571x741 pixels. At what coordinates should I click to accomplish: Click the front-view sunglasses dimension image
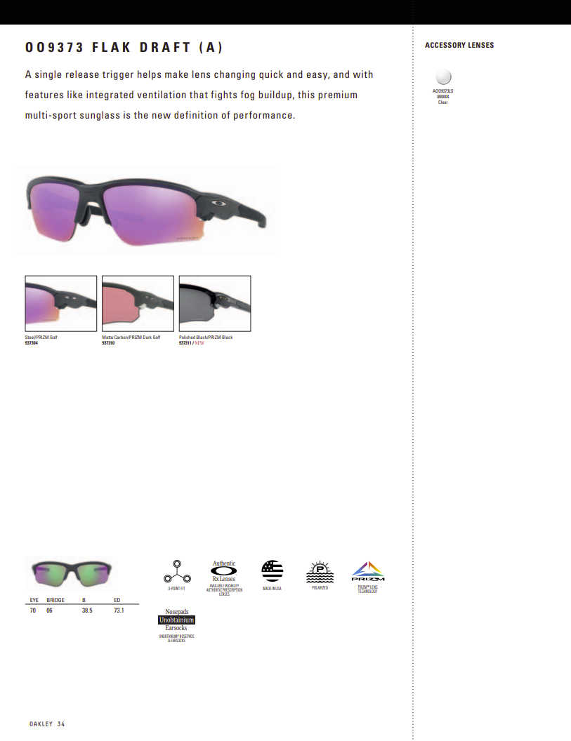click(72, 573)
